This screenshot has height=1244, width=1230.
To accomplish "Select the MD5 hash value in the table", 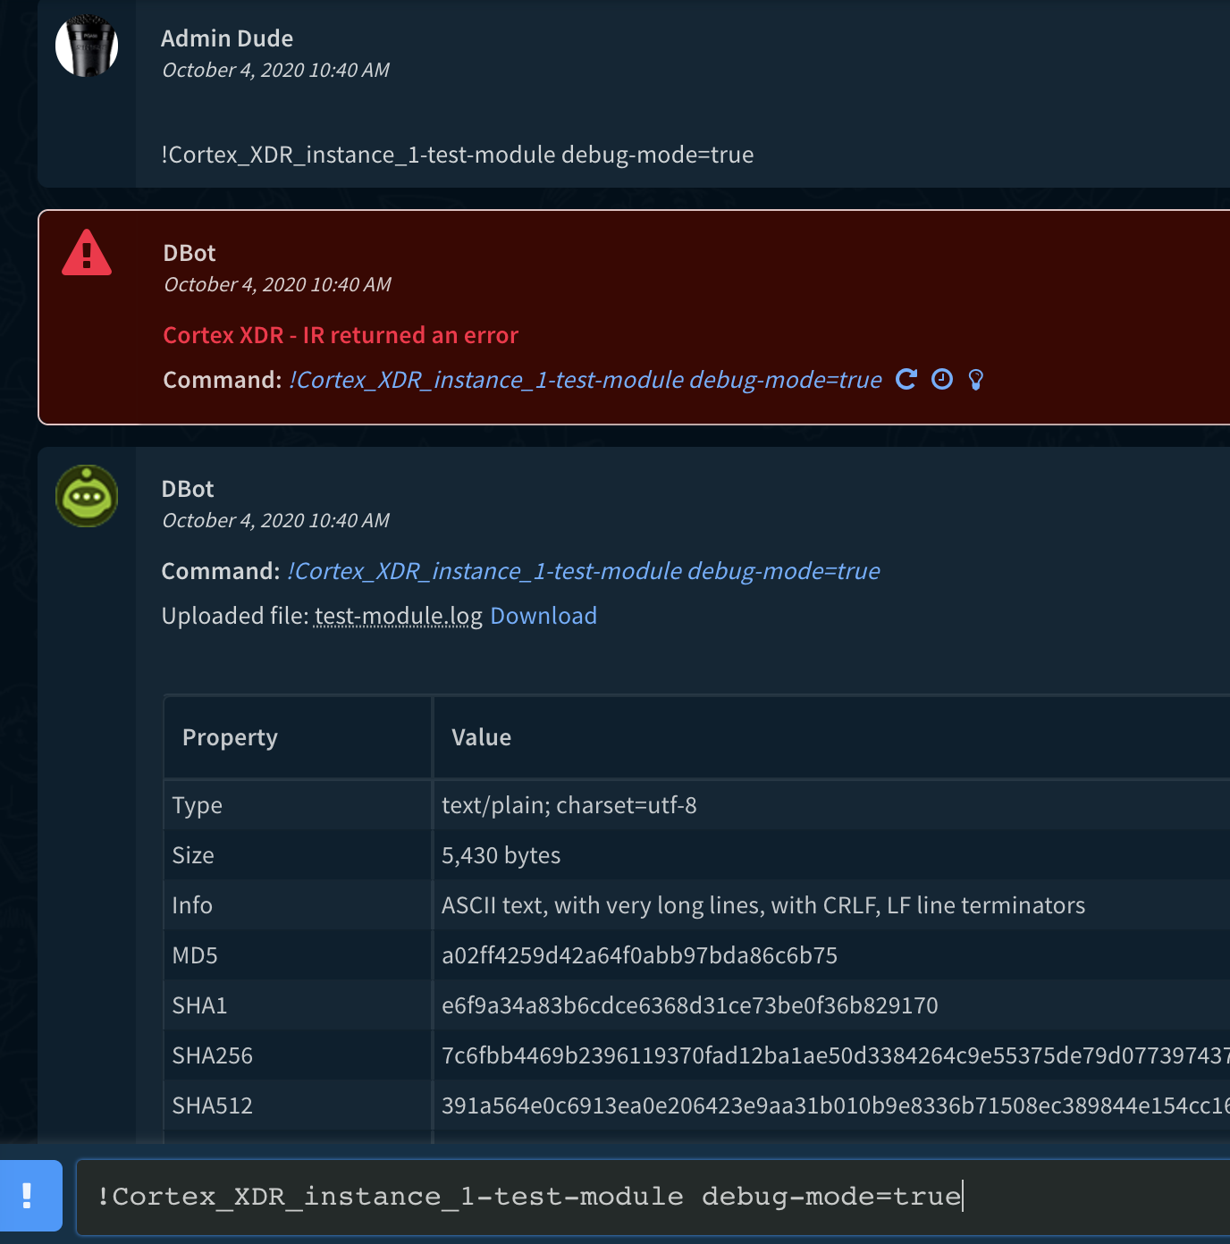I will (x=639, y=954).
